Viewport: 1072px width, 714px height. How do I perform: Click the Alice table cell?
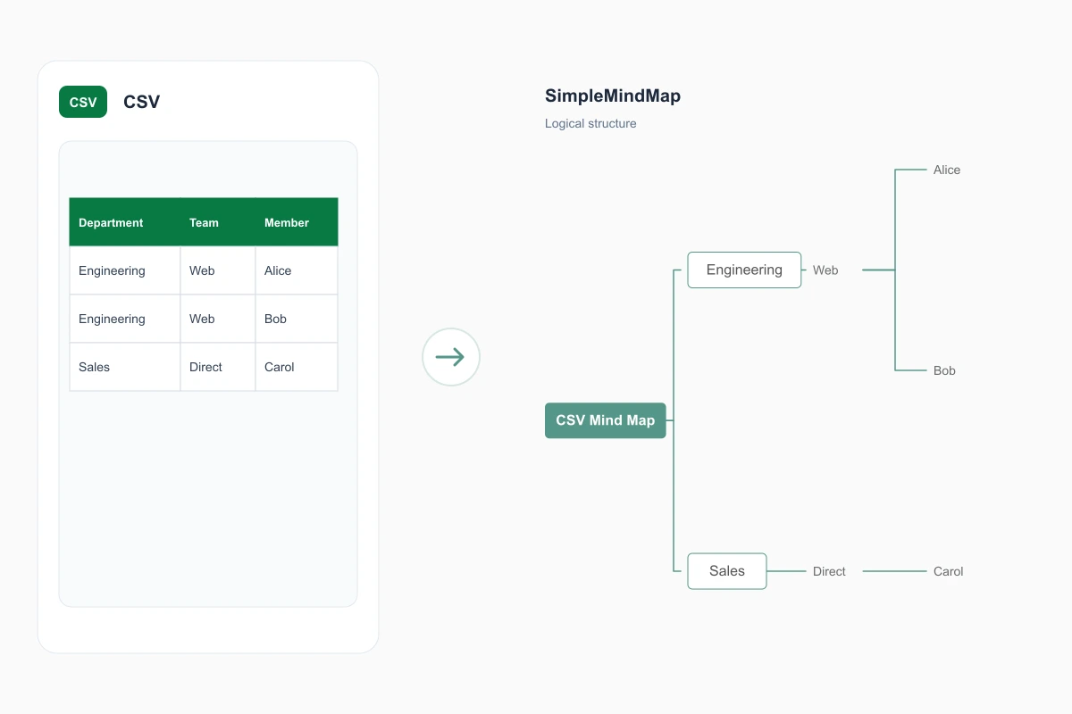pyautogui.click(x=297, y=270)
